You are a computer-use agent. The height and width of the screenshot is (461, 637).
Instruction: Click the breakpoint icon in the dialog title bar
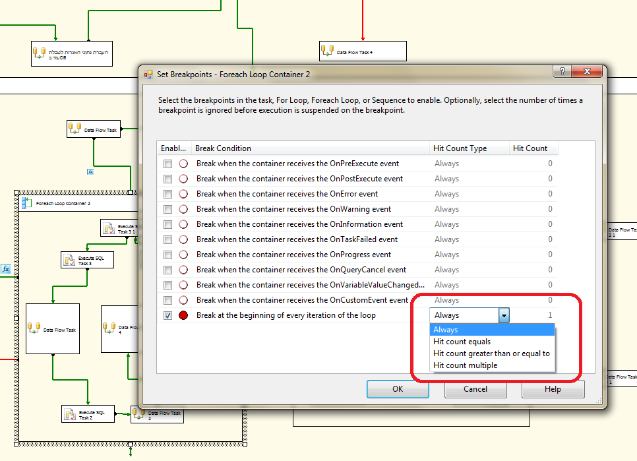pos(148,75)
